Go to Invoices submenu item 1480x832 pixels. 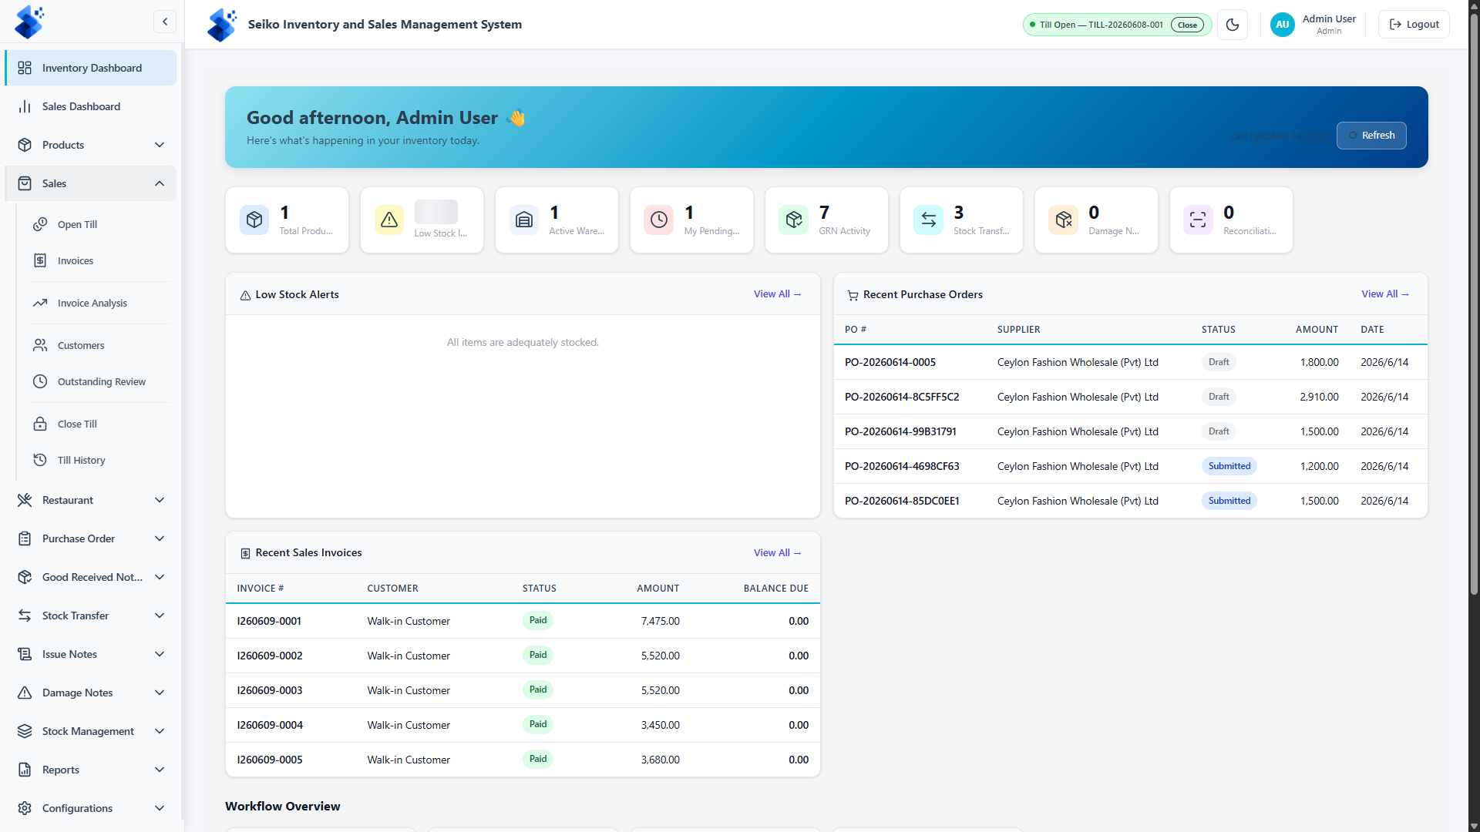coord(99,260)
